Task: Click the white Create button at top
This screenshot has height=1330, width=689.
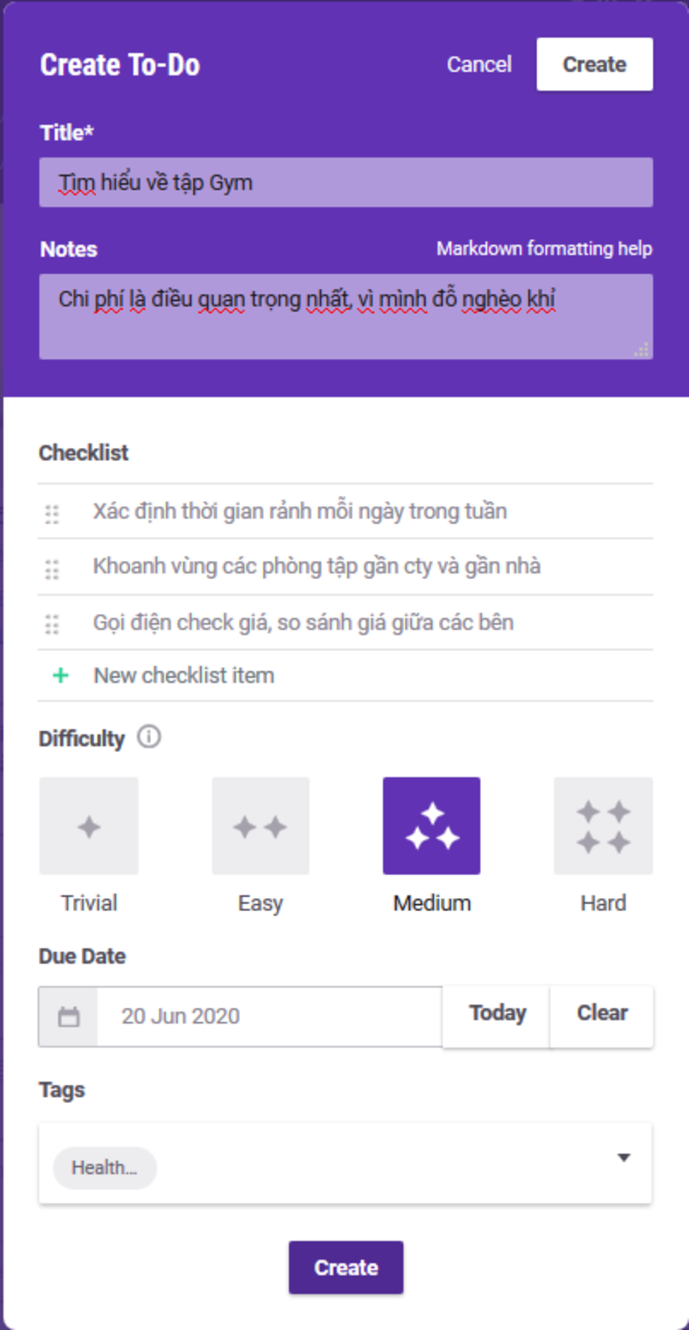Action: pyautogui.click(x=595, y=64)
